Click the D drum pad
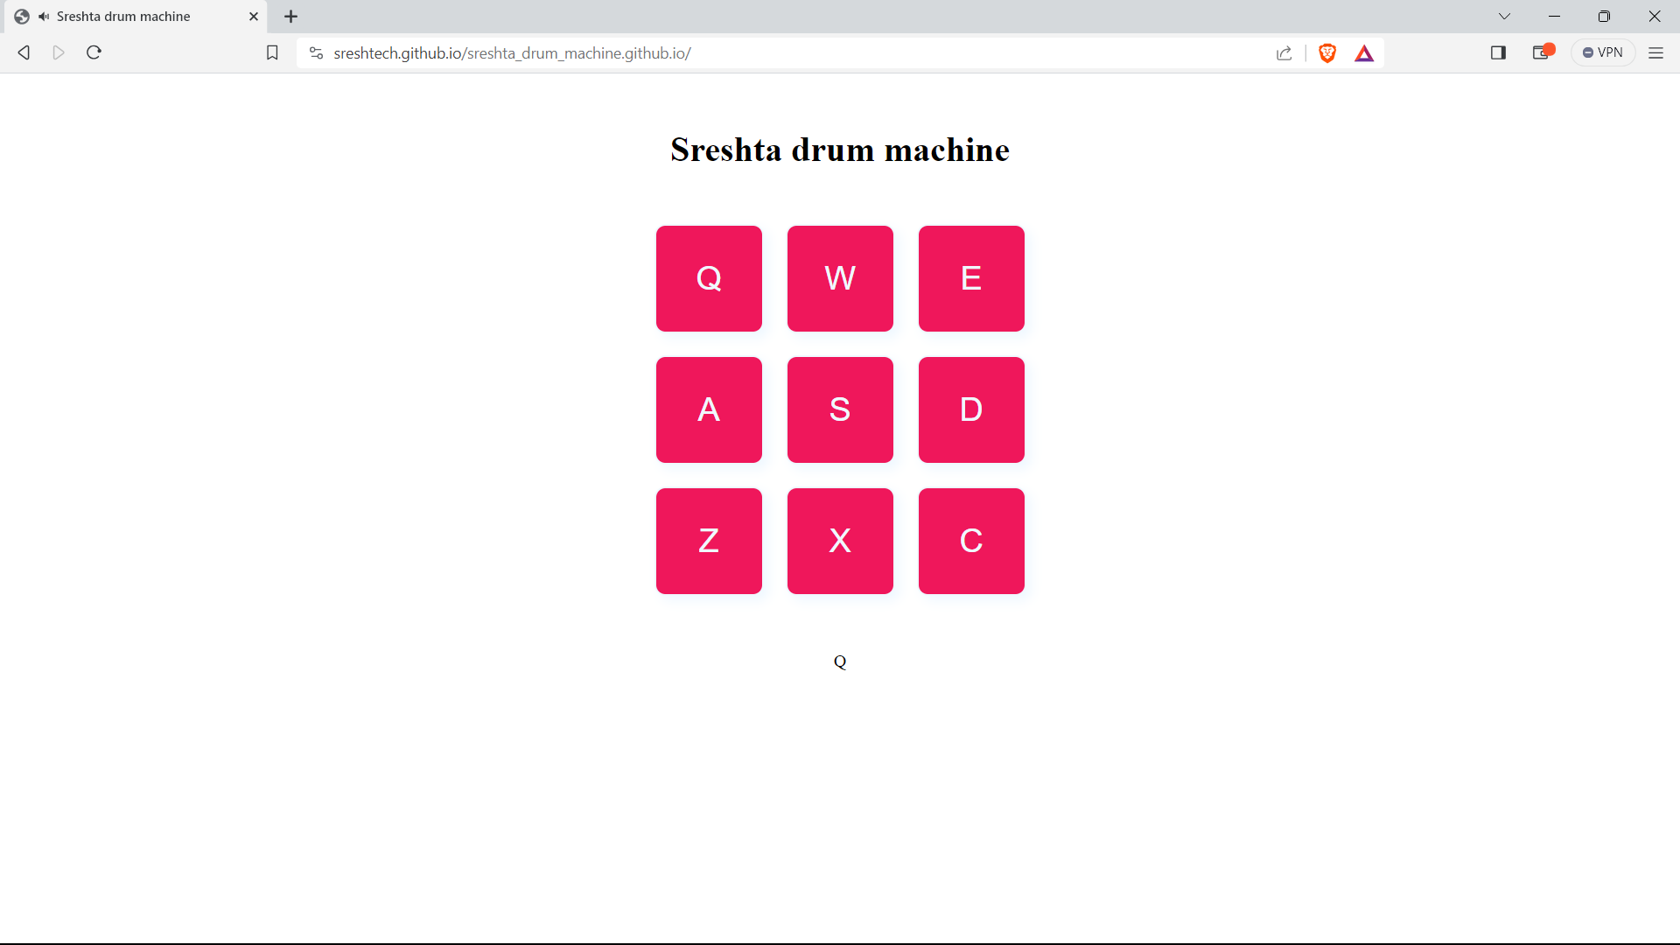The height and width of the screenshot is (945, 1680). point(971,409)
